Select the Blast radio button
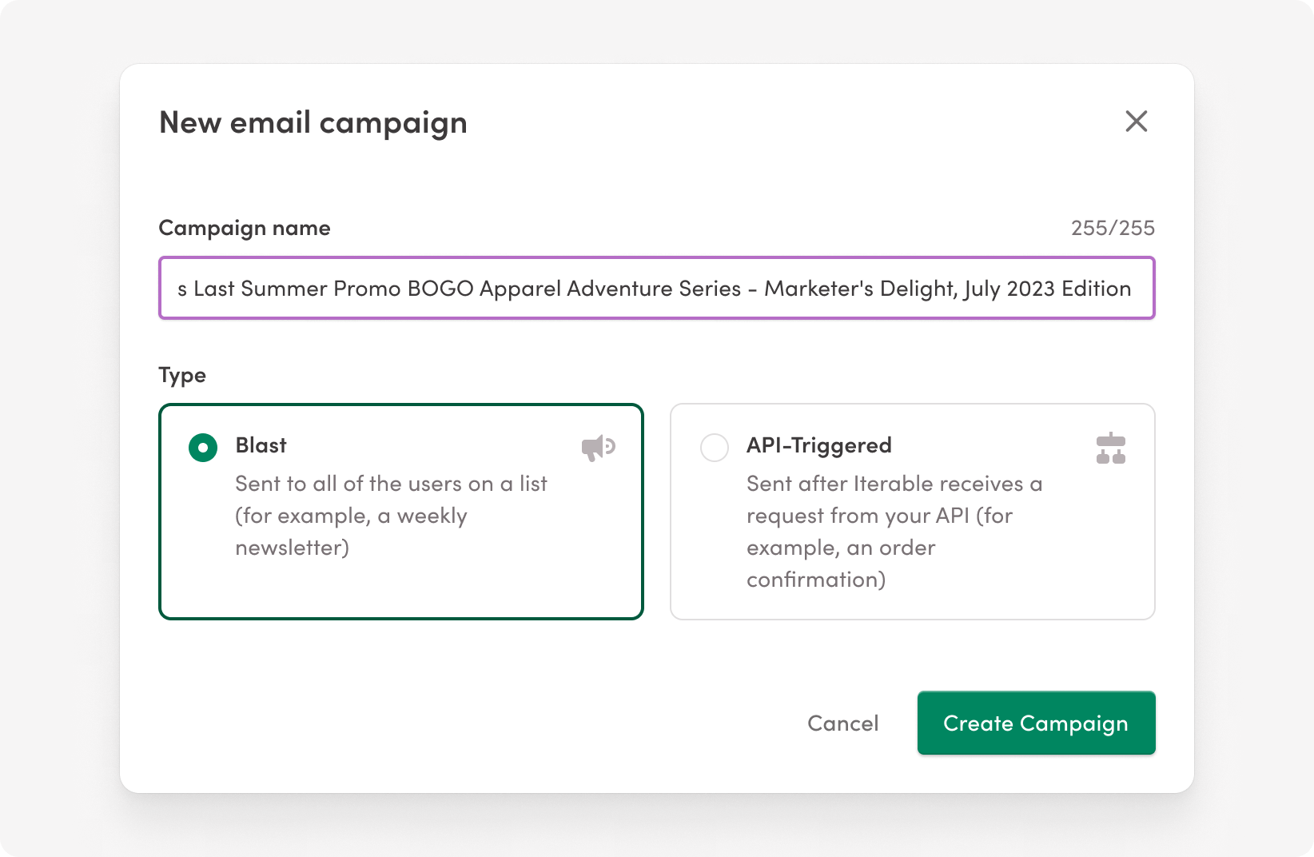The height and width of the screenshot is (857, 1314). click(x=203, y=448)
